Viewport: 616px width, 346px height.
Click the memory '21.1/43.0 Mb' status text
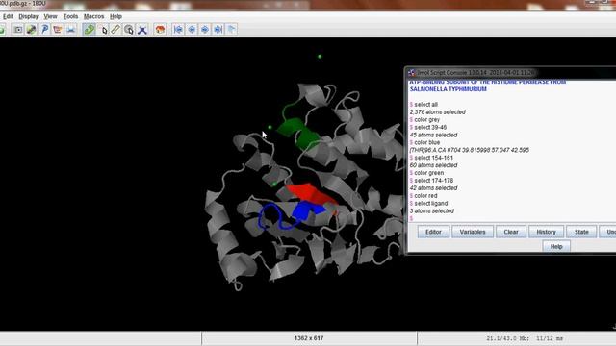click(507, 338)
